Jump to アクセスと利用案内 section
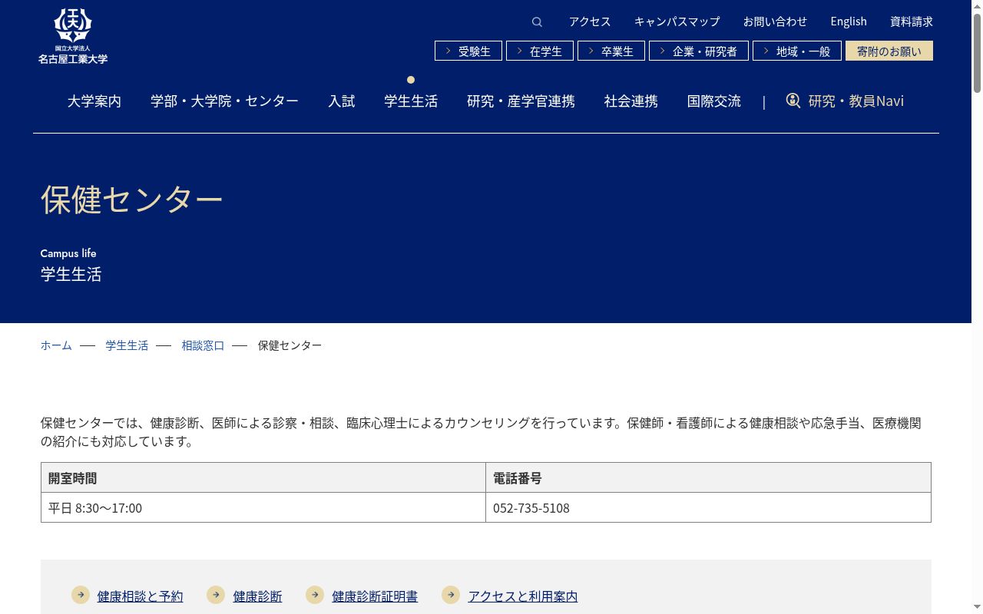Viewport: 983px width, 614px height. tap(523, 596)
